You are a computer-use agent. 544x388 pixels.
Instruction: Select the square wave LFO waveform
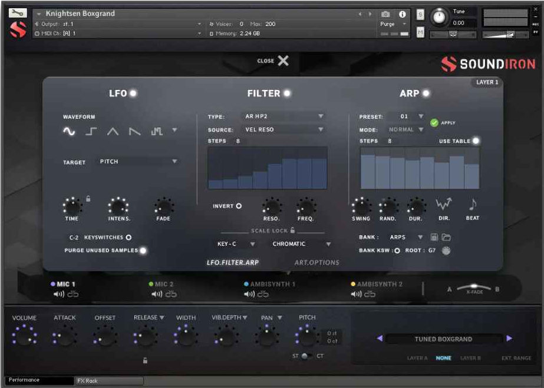click(x=91, y=132)
